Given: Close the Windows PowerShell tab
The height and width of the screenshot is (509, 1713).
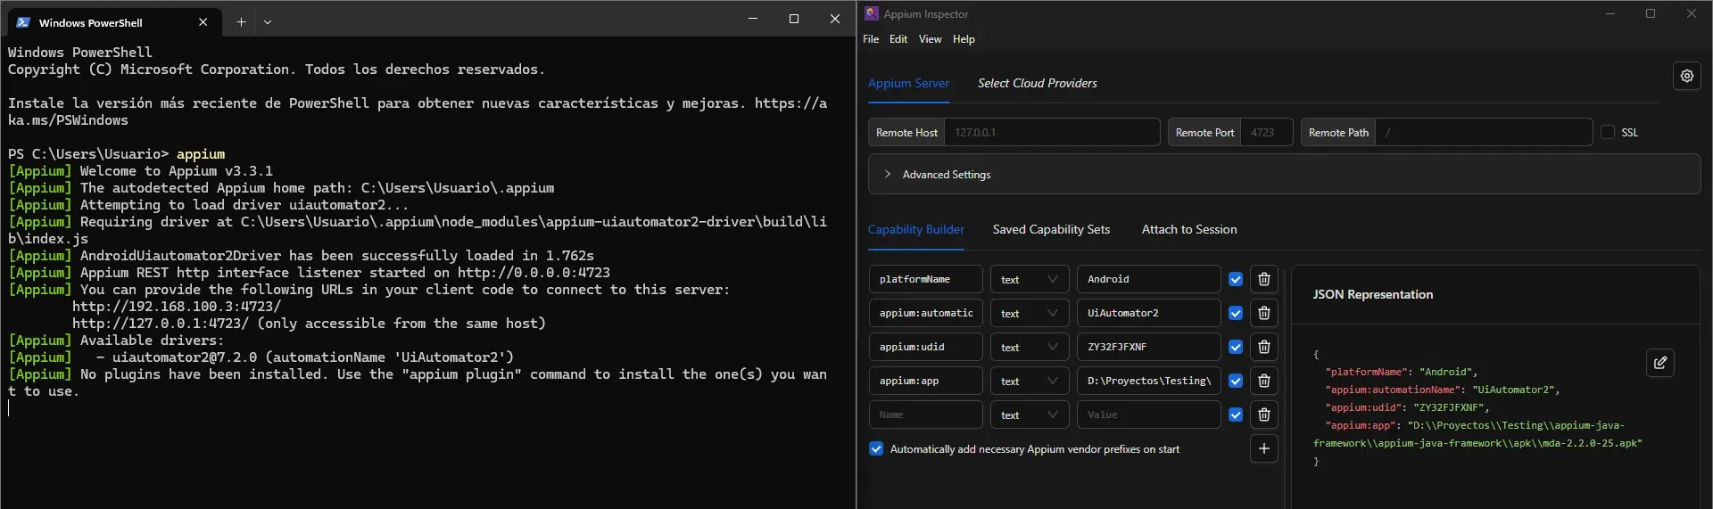Looking at the screenshot, I should click(203, 22).
